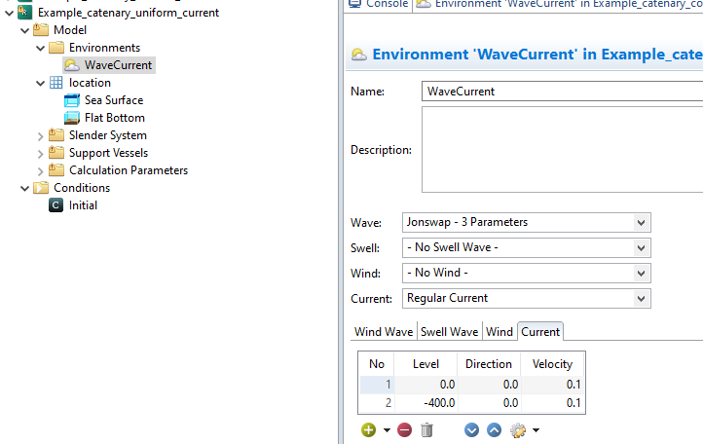This screenshot has width=703, height=444.
Task: Click the trash delete icon
Action: pyautogui.click(x=426, y=429)
